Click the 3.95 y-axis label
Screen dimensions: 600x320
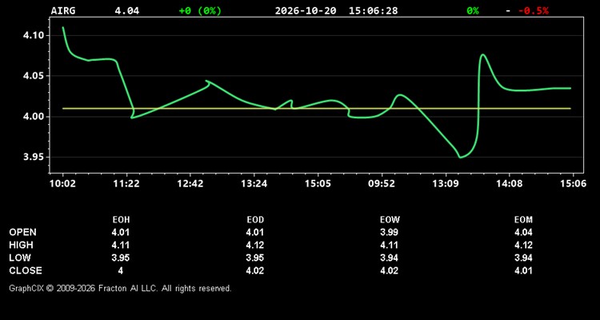click(34, 158)
